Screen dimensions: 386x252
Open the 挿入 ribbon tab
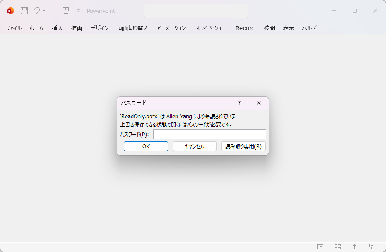tap(57, 28)
